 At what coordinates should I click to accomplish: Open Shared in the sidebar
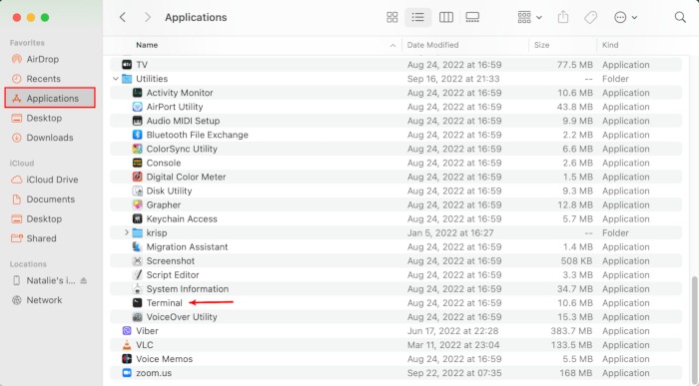[41, 238]
